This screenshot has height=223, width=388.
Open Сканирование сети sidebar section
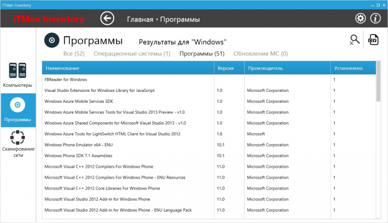click(18, 144)
